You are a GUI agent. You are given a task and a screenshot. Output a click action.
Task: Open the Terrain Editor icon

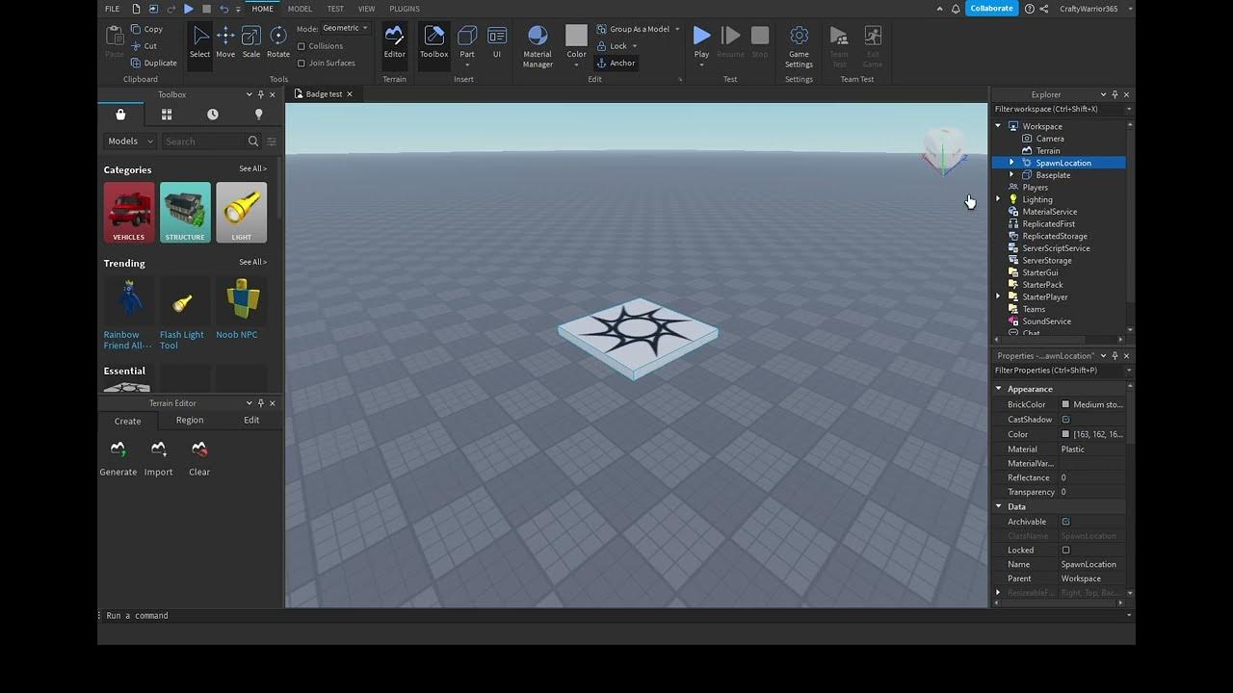coord(394,42)
